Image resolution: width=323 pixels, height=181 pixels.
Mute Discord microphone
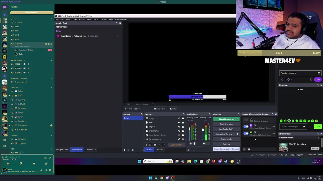pos(41,170)
